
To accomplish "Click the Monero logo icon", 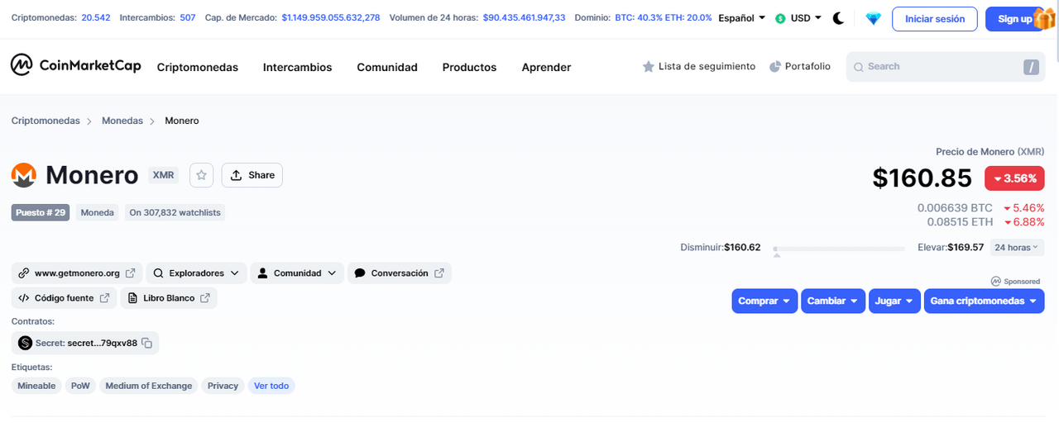I will (24, 175).
